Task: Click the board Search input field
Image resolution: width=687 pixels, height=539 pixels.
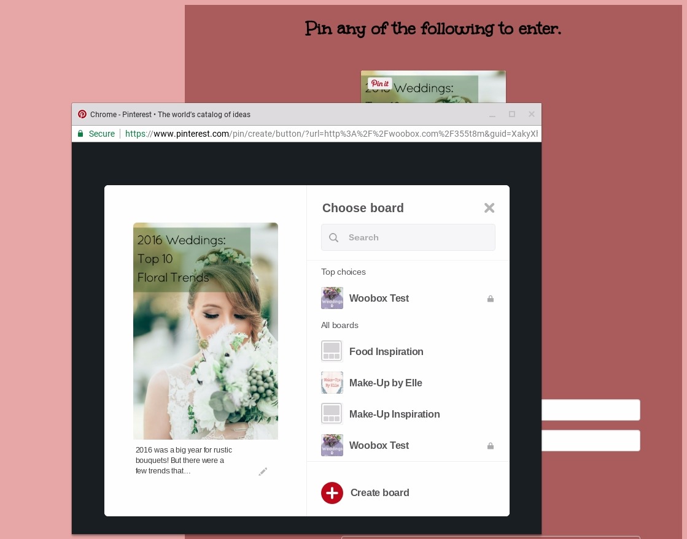Action: click(408, 237)
